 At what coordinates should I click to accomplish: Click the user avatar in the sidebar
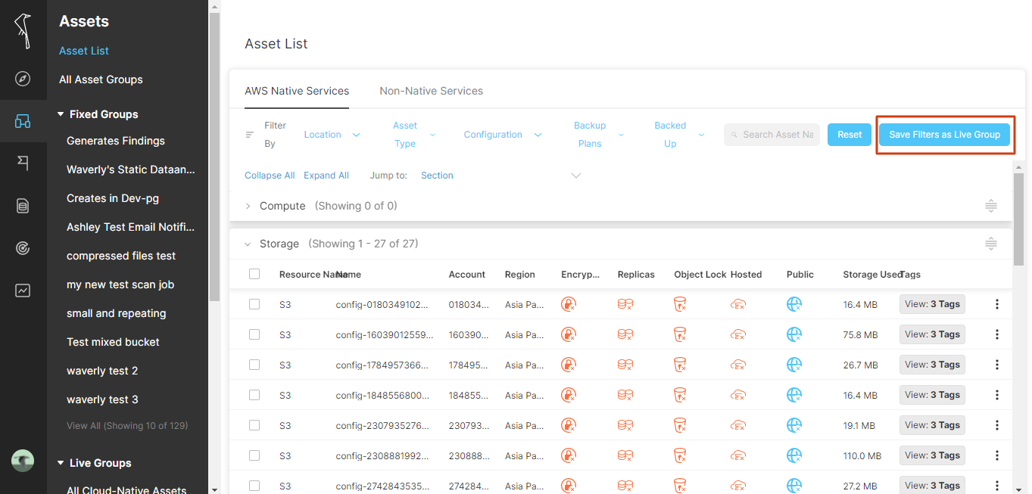23,461
